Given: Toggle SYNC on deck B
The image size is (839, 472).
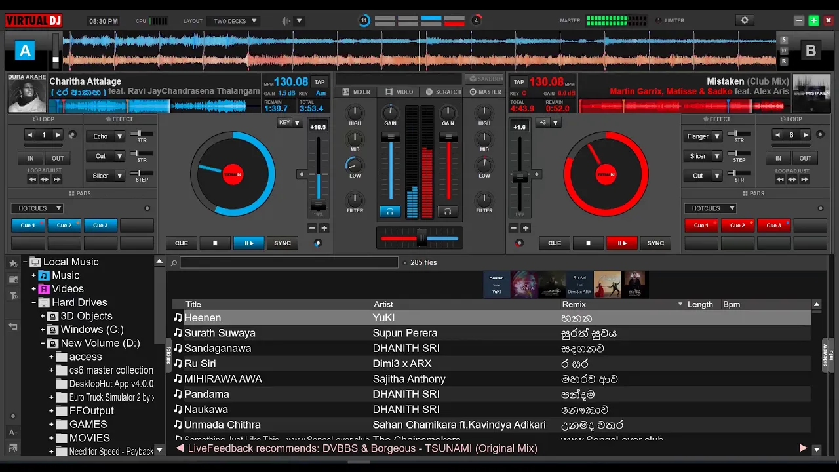Looking at the screenshot, I should [x=655, y=243].
